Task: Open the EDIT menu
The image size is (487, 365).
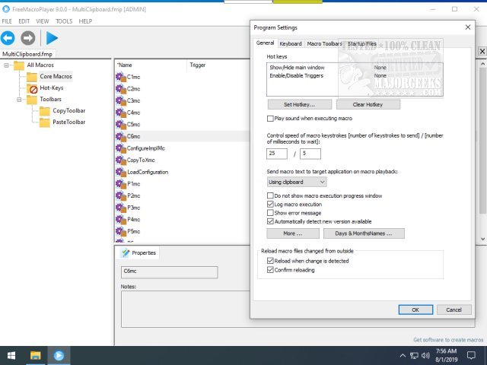Action: 24,21
